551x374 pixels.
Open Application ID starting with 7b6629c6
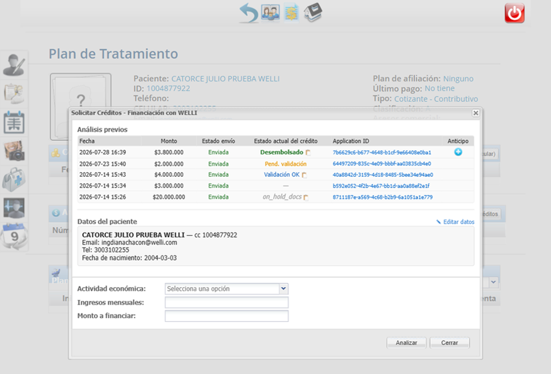pos(382,153)
